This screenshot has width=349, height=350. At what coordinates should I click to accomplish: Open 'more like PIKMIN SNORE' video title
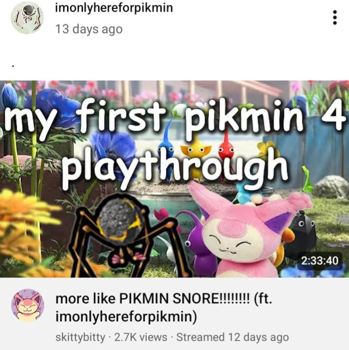164,307
